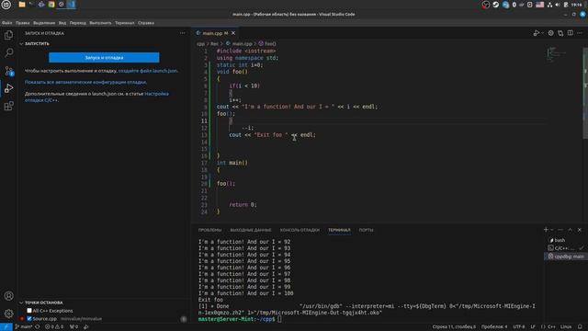Open the Explorer view in the activity bar
This screenshot has width=588, height=331.
(x=8, y=35)
